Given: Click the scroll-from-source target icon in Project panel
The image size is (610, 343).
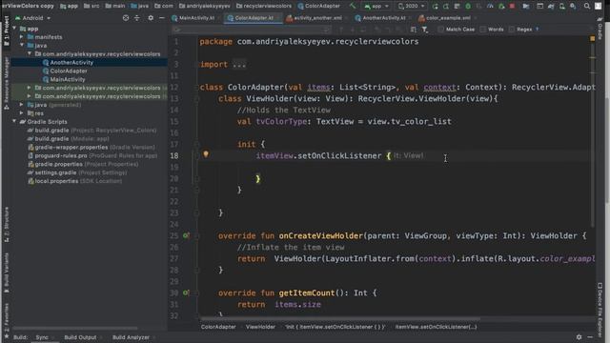Looking at the screenshot, I should 126,18.
